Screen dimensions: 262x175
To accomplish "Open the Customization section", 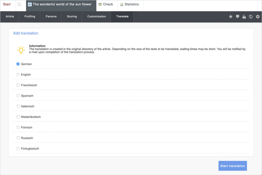I will pos(97,17).
